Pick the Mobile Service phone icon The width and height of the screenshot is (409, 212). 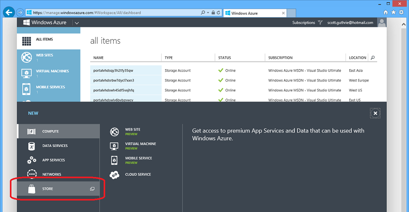(114, 160)
